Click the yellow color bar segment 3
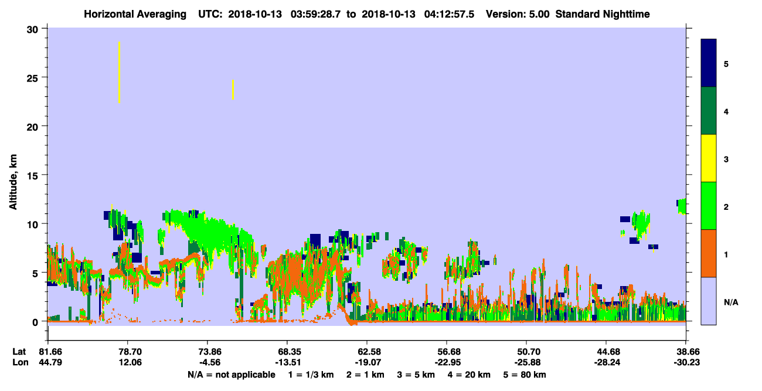The width and height of the screenshot is (762, 391). [x=709, y=158]
